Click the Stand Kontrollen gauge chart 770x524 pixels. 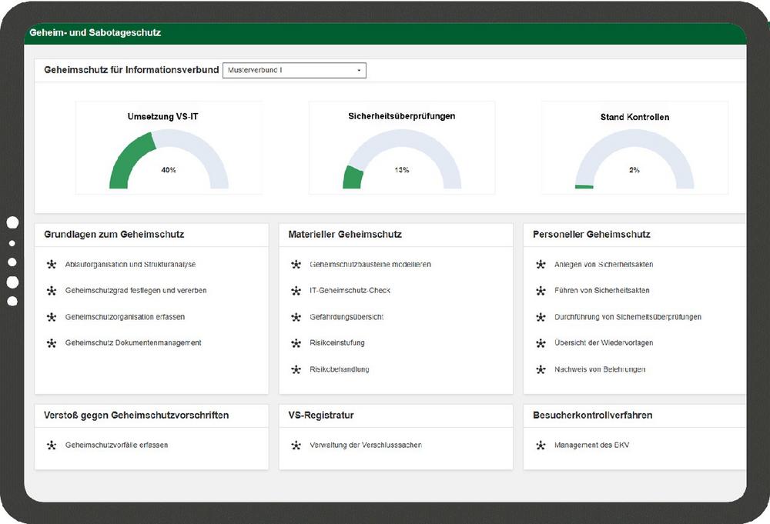click(634, 159)
